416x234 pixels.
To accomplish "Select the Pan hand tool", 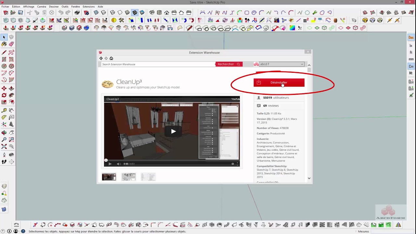I will (11, 133).
